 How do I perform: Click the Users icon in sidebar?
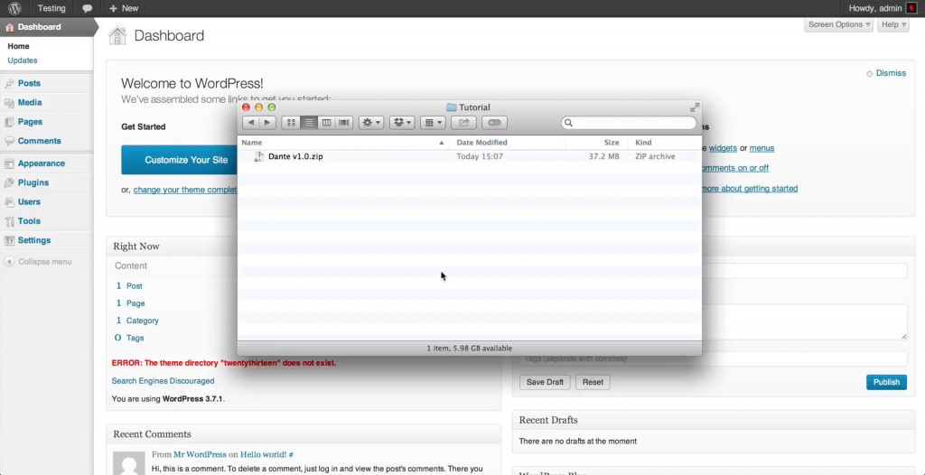(x=9, y=202)
